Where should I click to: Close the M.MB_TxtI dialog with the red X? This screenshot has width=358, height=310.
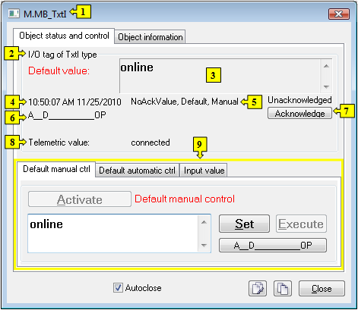coord(339,14)
